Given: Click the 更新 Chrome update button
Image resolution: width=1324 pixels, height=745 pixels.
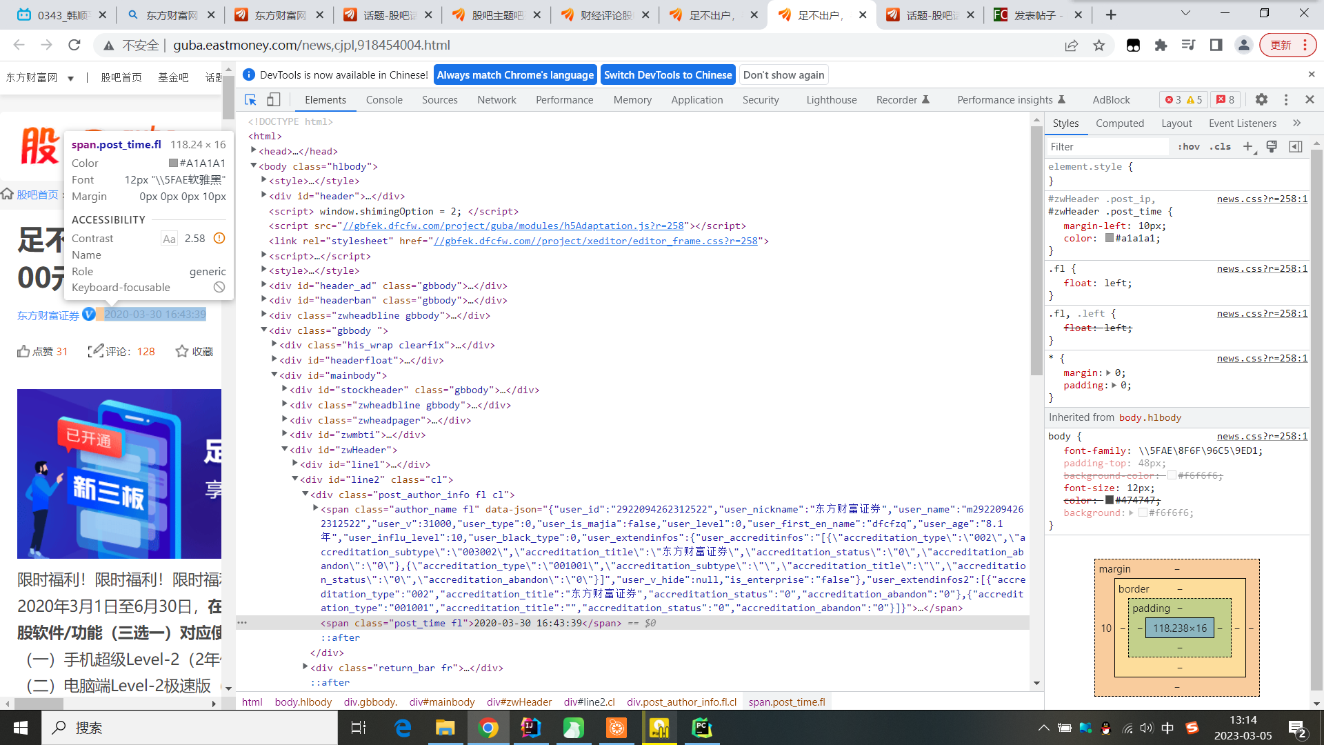Looking at the screenshot, I should 1287,45.
